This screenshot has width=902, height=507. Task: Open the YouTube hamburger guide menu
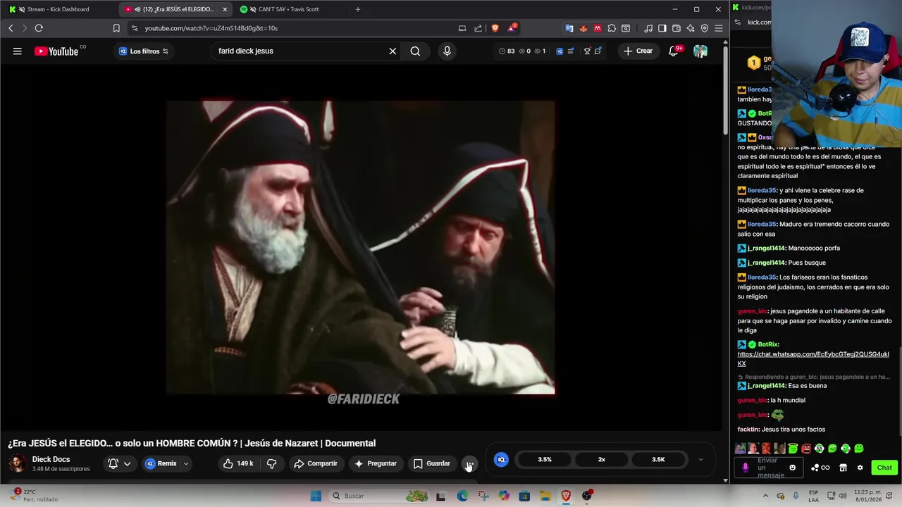coord(17,51)
